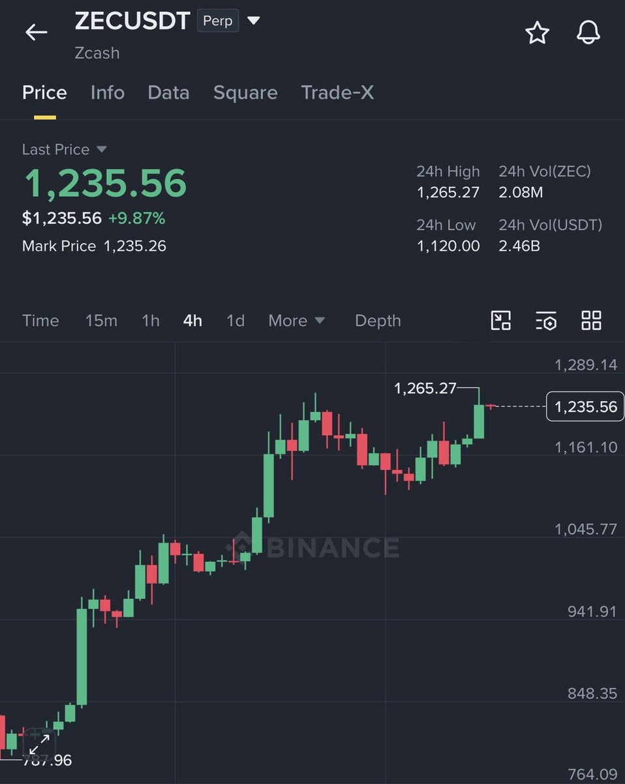Select the Time chart view

[40, 321]
